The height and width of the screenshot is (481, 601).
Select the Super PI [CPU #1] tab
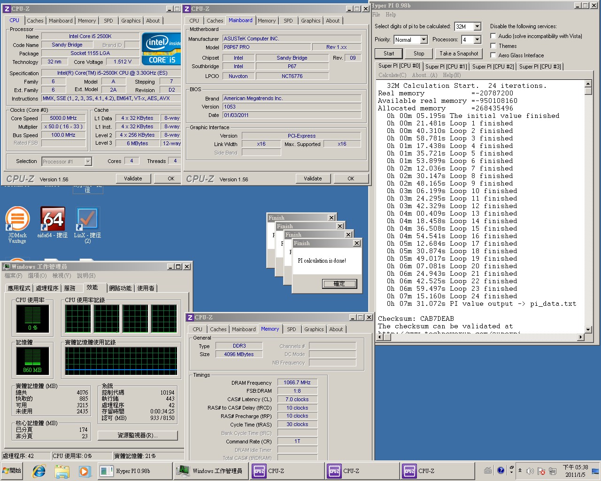(446, 67)
